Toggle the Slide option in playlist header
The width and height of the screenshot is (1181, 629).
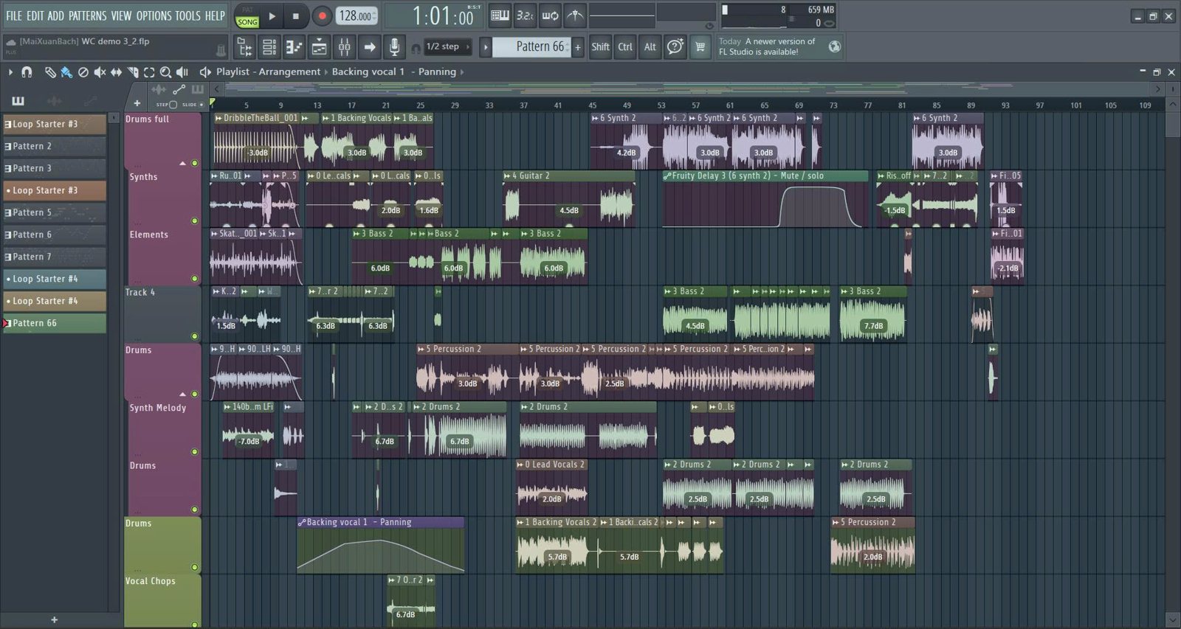pos(202,105)
